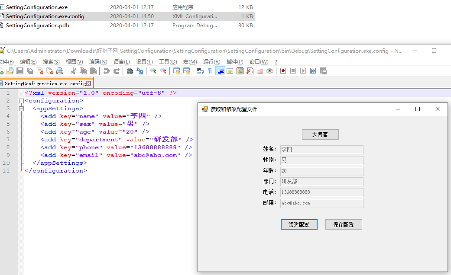
Task: Open the user defined language icon
Action: tap(230, 71)
